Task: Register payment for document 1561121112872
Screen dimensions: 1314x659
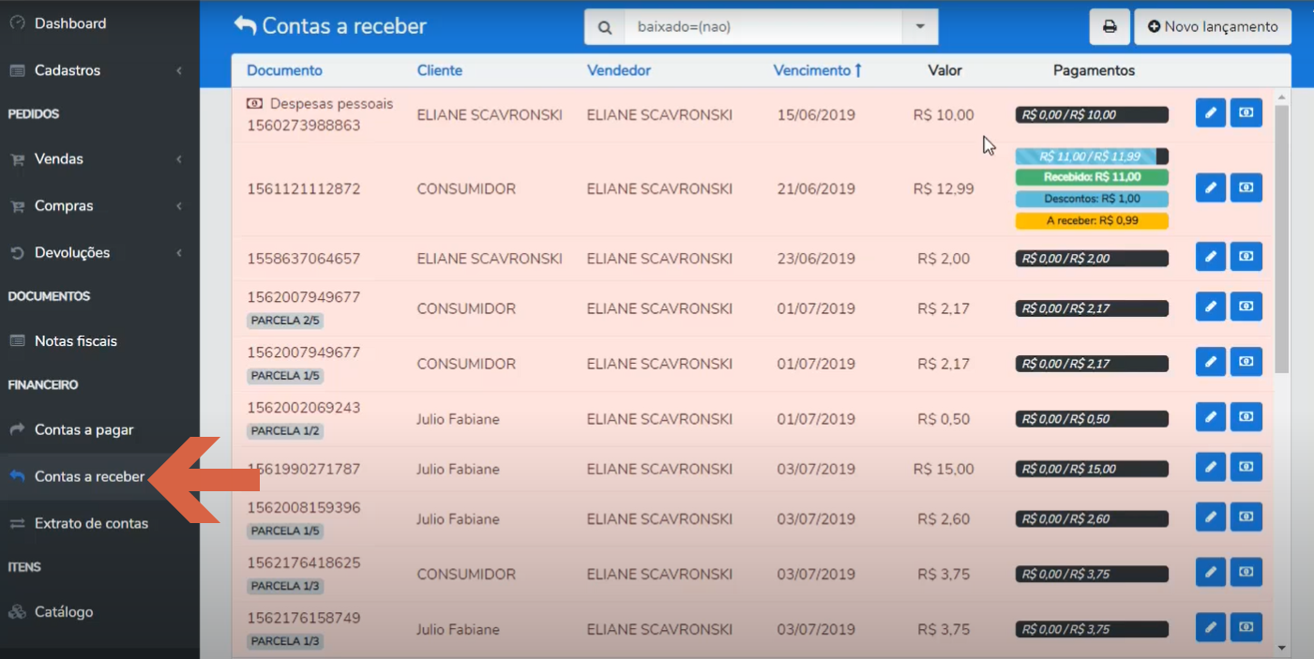Action: (1246, 187)
